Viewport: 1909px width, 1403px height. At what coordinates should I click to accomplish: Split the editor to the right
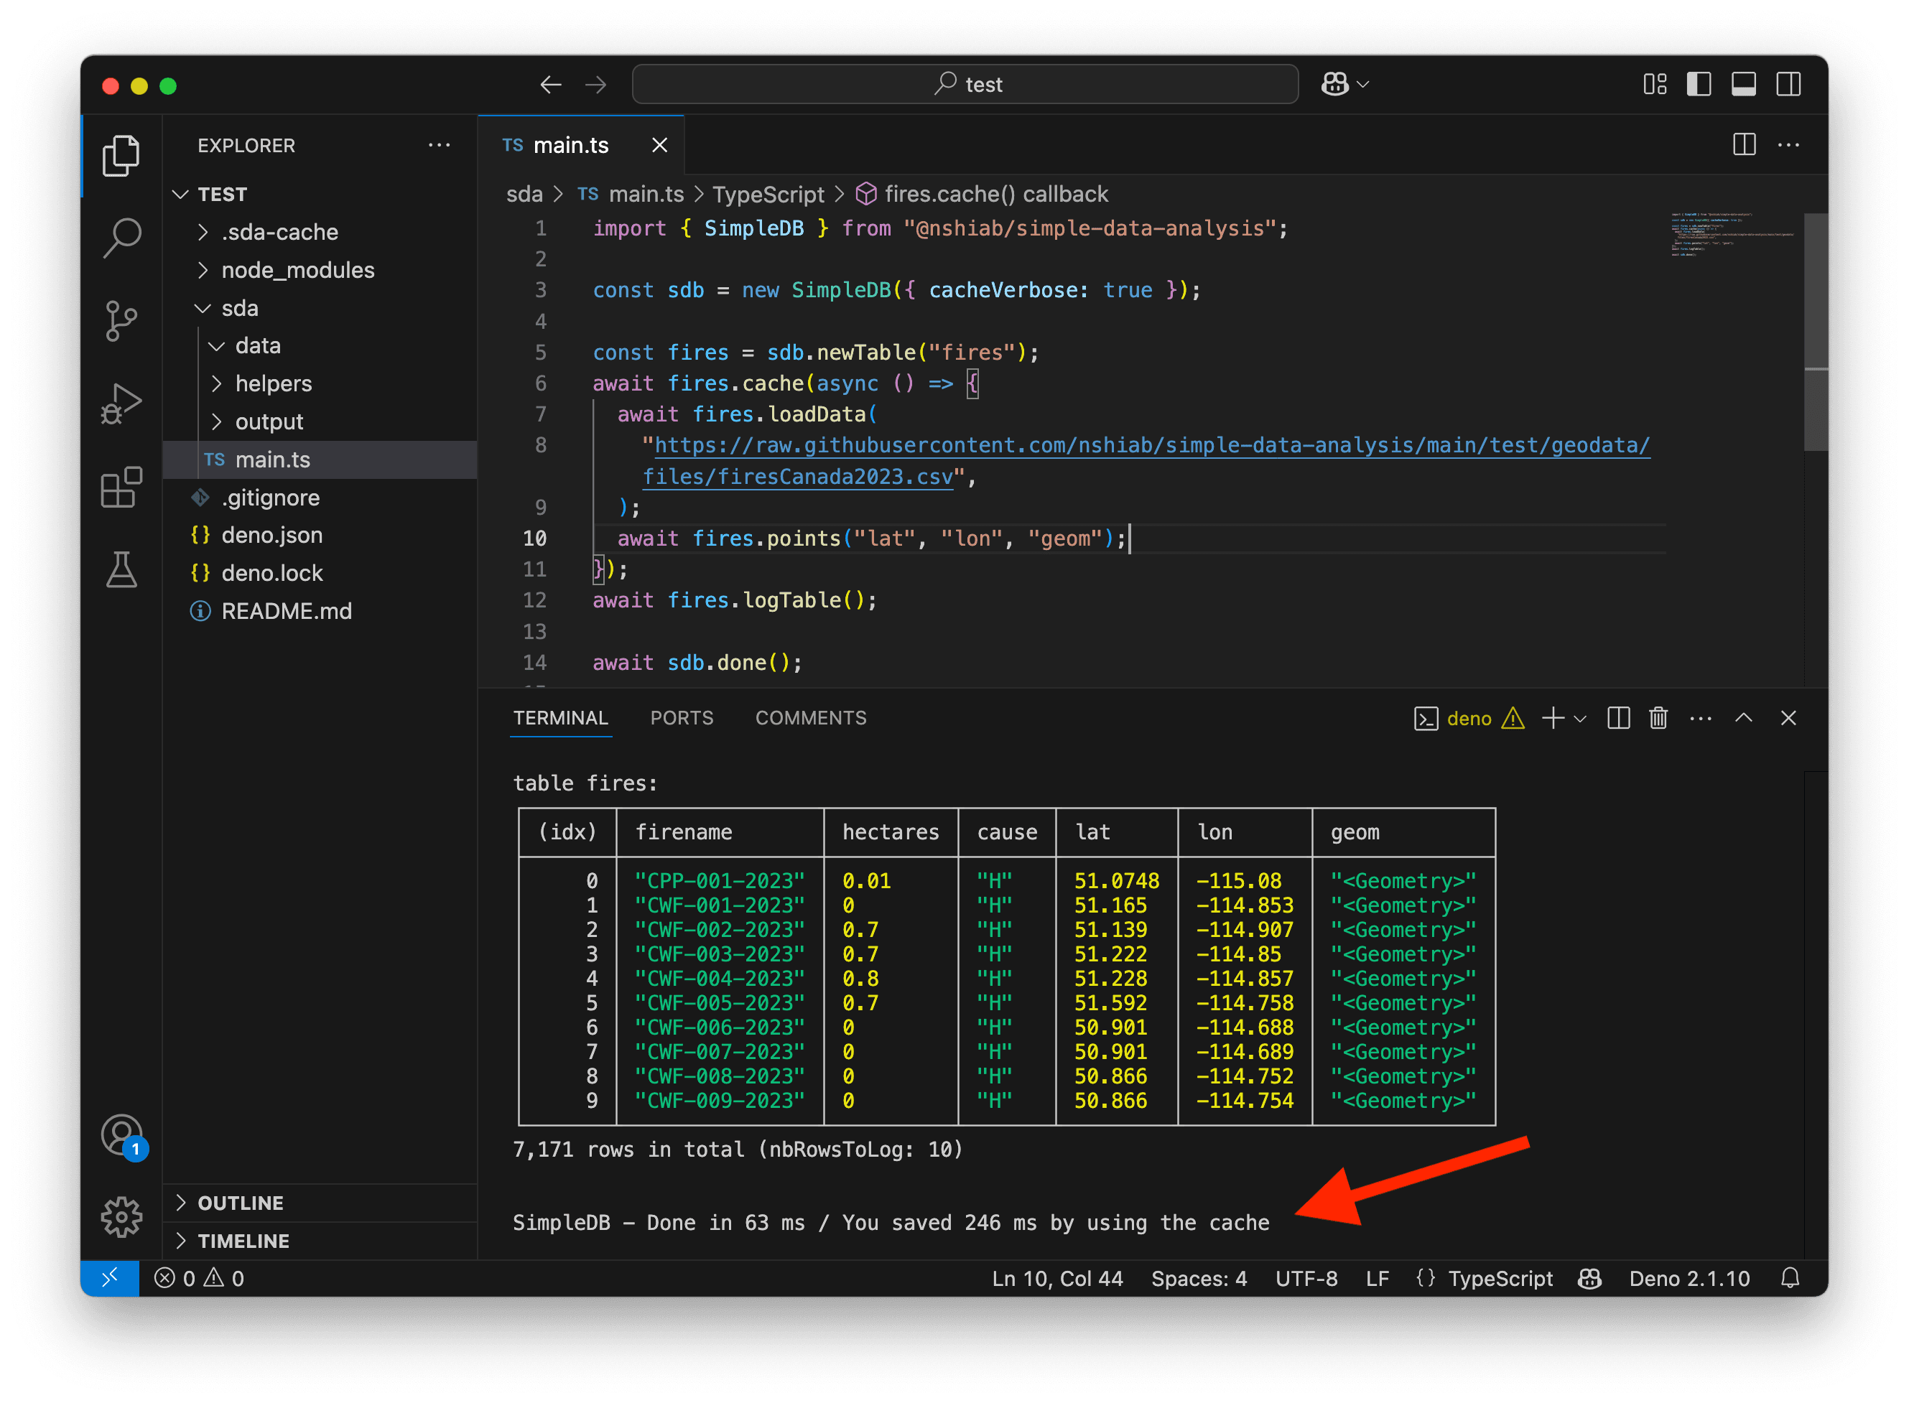coord(1745,144)
